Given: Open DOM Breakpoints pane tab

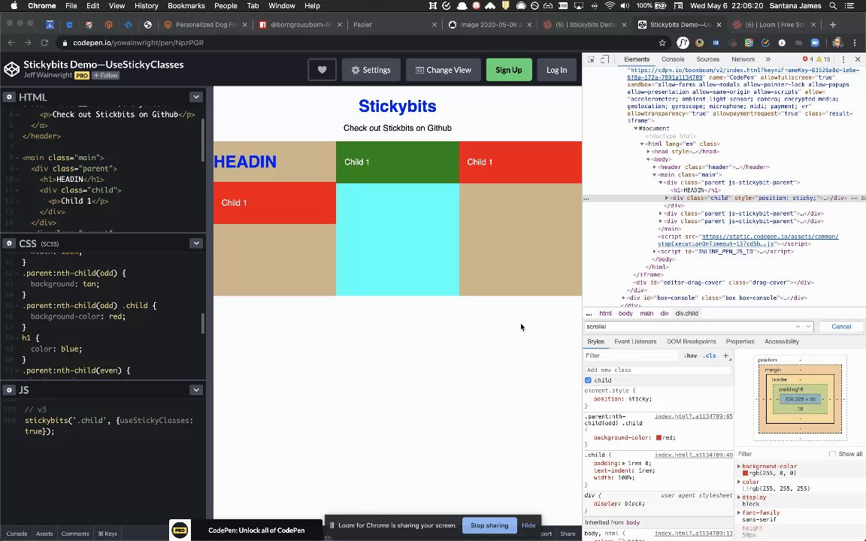Looking at the screenshot, I should pyautogui.click(x=691, y=342).
